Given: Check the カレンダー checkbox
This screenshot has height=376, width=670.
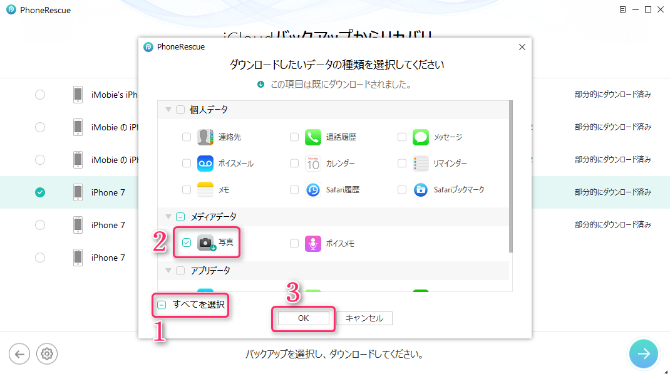Looking at the screenshot, I should click(294, 164).
